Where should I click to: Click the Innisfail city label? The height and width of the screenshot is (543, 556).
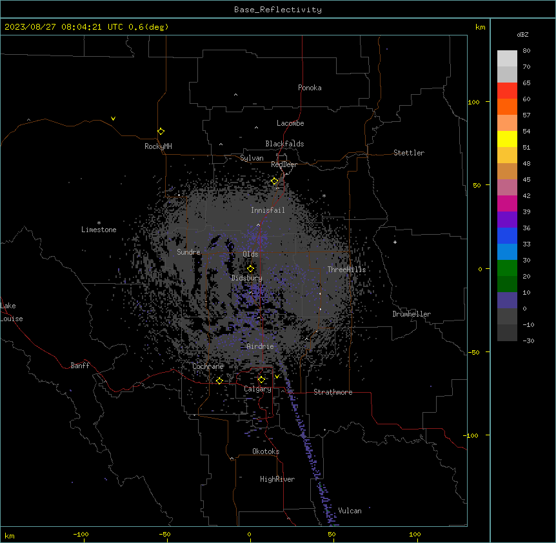coord(268,210)
